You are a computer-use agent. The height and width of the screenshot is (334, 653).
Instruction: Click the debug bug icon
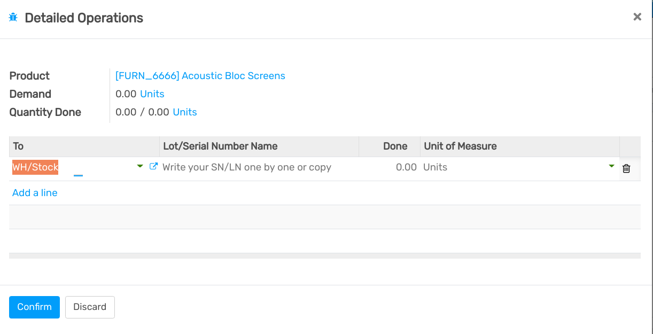coord(13,18)
